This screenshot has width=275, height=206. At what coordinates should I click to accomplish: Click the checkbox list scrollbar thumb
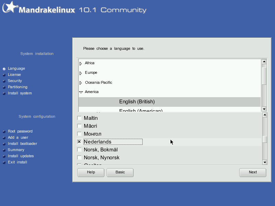(265, 139)
